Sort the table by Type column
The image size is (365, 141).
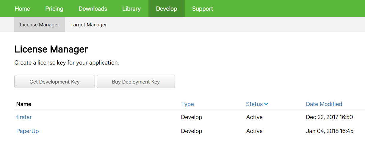coord(187,104)
